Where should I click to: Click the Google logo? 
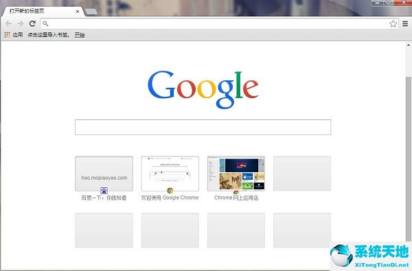tap(203, 89)
